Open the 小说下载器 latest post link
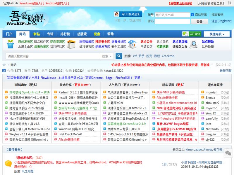This screenshot has height=175, width=234. [x=203, y=162]
